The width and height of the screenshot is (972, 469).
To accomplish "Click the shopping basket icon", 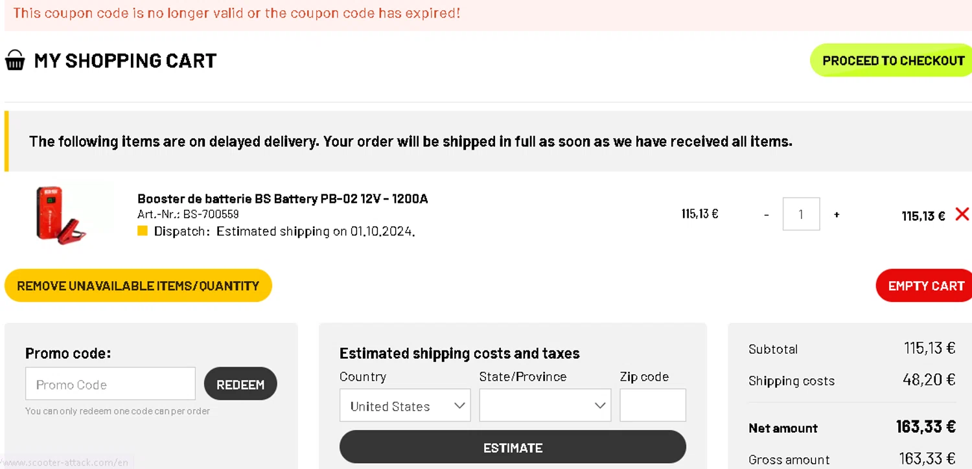I will 15,60.
